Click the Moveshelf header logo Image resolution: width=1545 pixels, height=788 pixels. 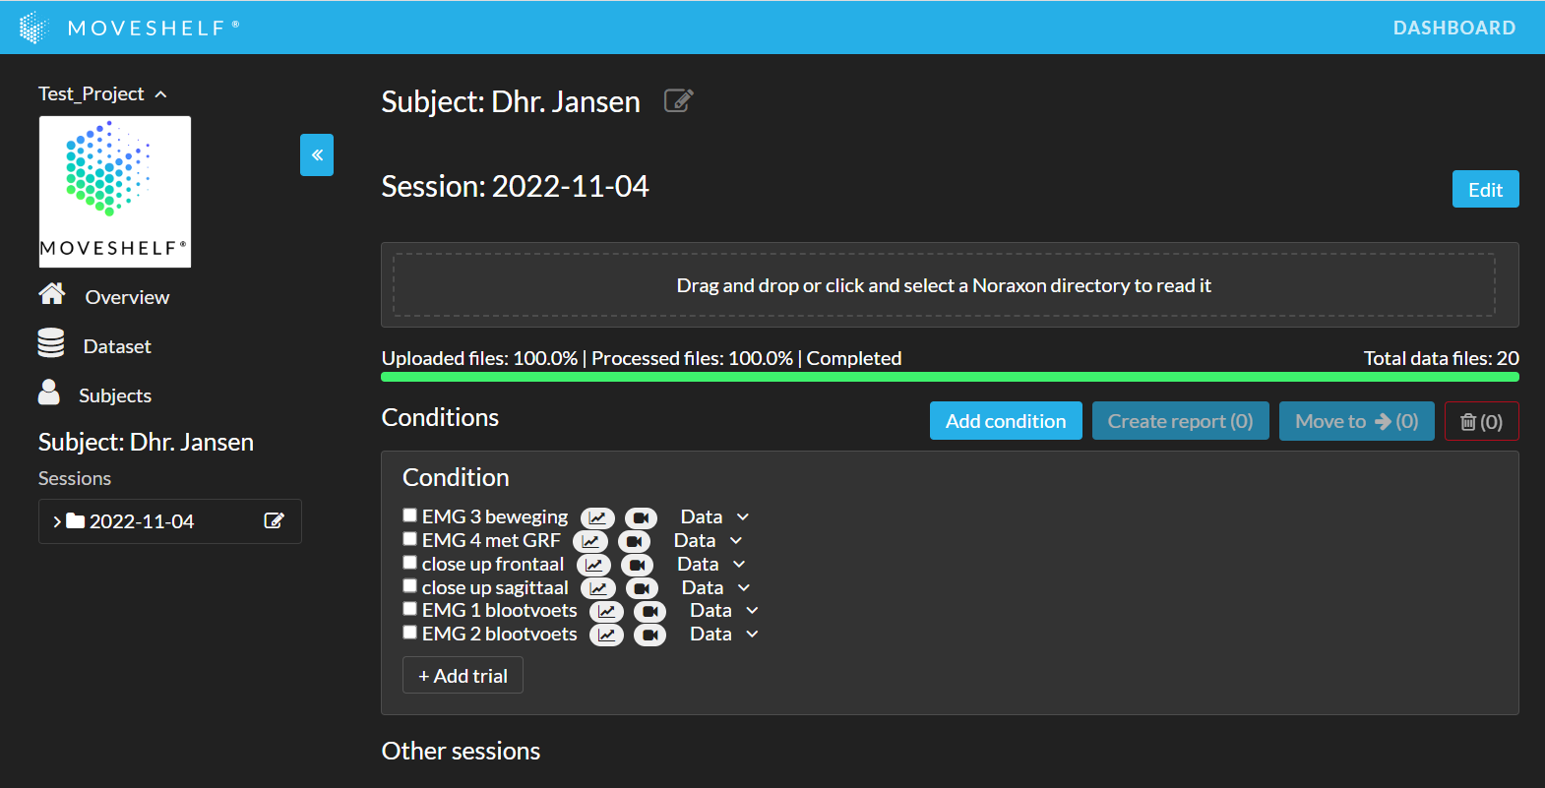[x=129, y=28]
